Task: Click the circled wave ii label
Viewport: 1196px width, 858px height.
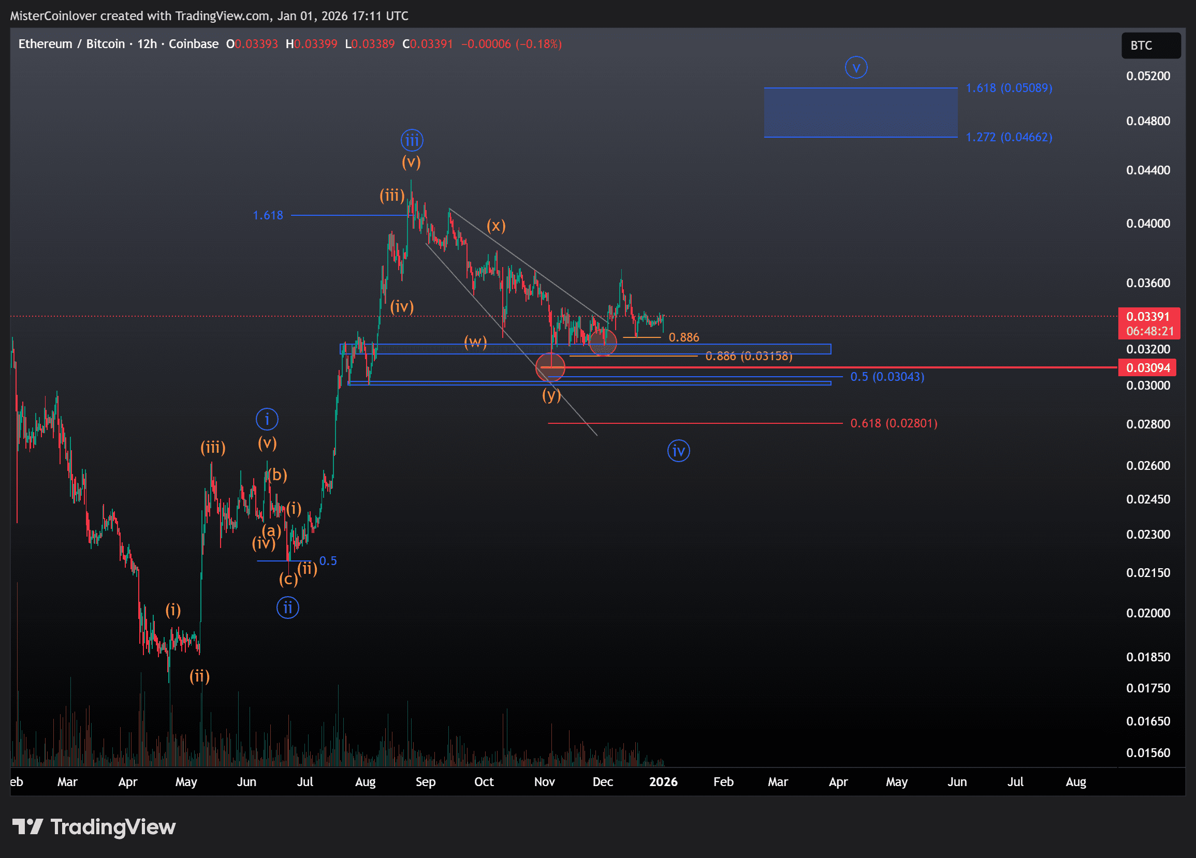Action: [x=287, y=608]
